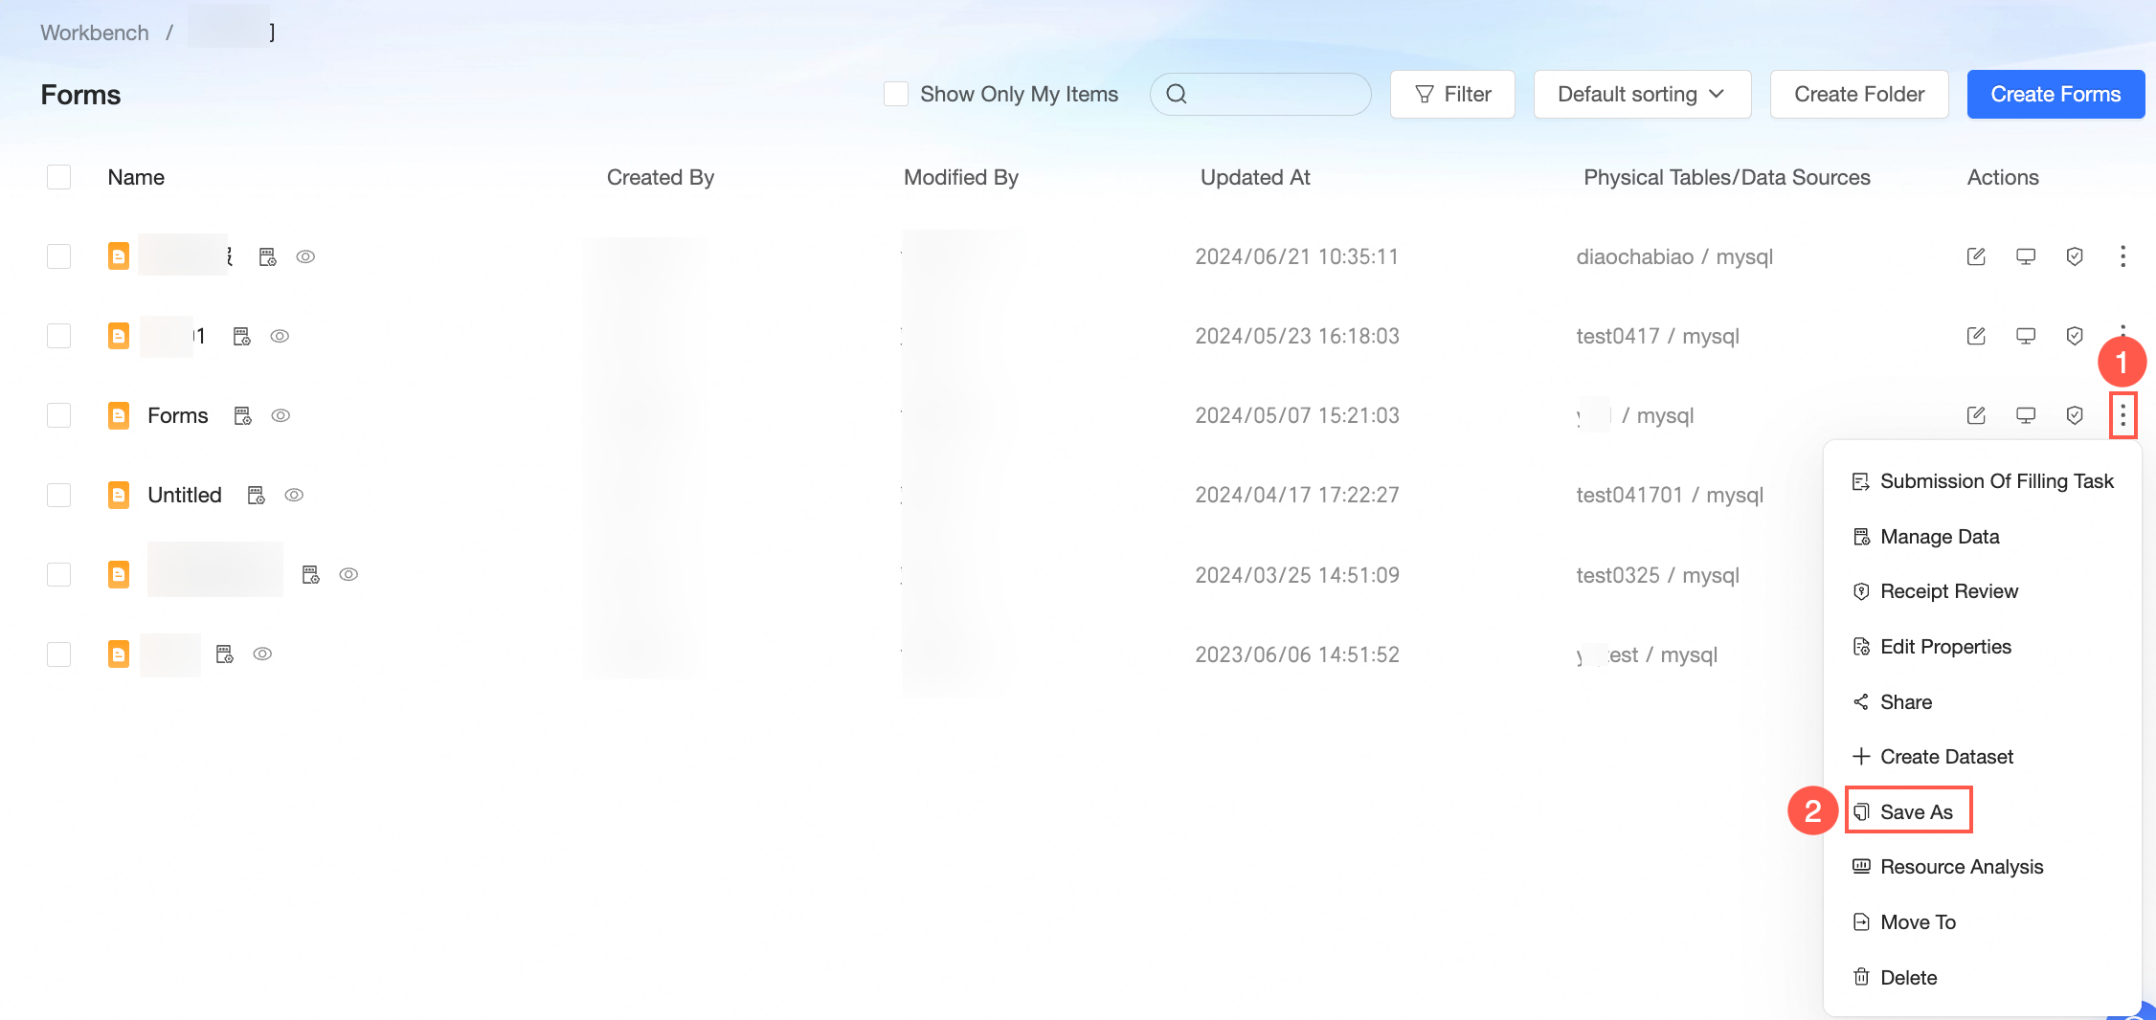
Task: Click manage data icon in 2024/03/25 row
Action: tap(311, 574)
